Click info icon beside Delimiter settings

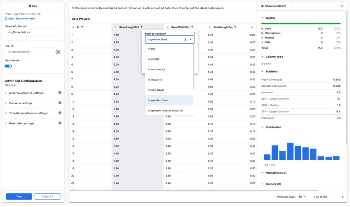pos(60,103)
